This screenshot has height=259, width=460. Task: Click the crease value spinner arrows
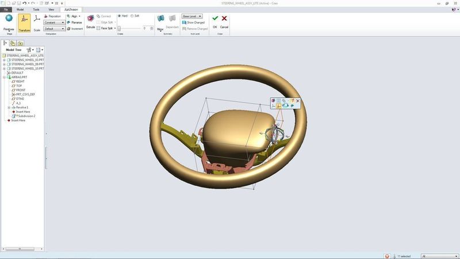point(152,28)
